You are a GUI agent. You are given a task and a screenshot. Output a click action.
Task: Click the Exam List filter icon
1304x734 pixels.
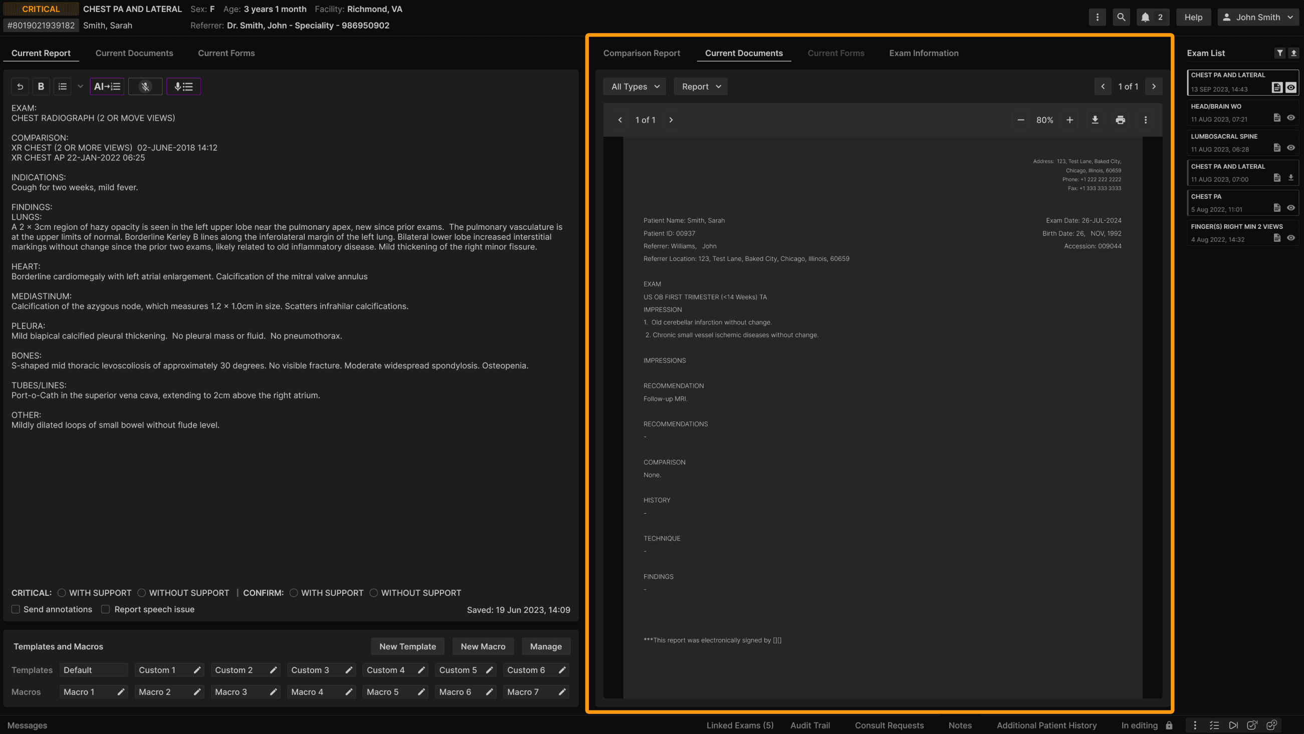pyautogui.click(x=1279, y=53)
